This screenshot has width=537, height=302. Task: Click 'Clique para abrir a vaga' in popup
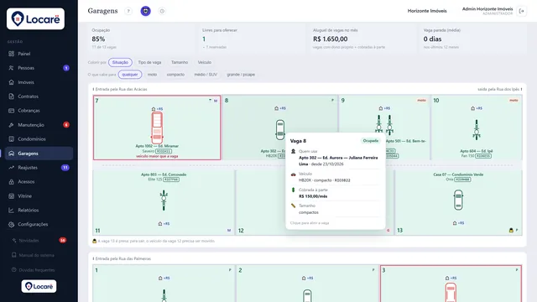tap(310, 223)
